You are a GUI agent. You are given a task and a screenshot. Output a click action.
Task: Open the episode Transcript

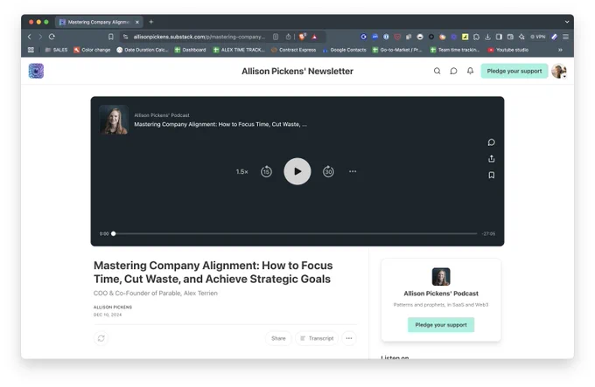point(317,338)
